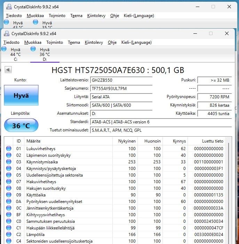Select drive C: tab at 44 °C
Viewport: 239px width, 244px height.
pyautogui.click(x=15, y=54)
